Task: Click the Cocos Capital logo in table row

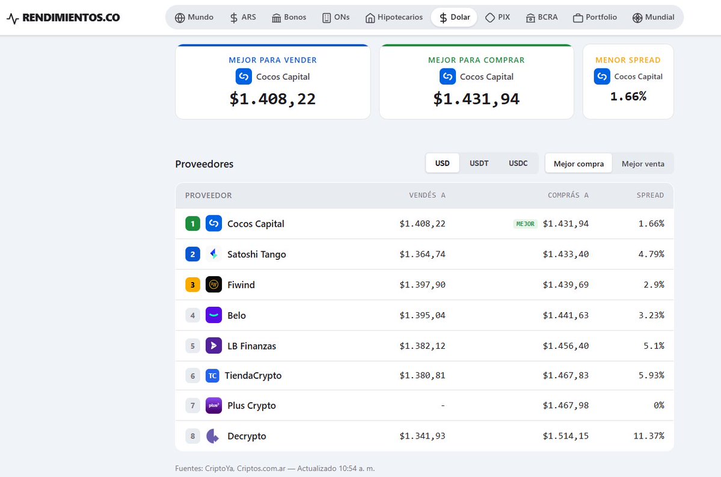Action: pos(213,224)
